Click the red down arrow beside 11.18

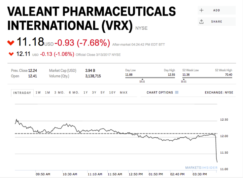point(11,43)
